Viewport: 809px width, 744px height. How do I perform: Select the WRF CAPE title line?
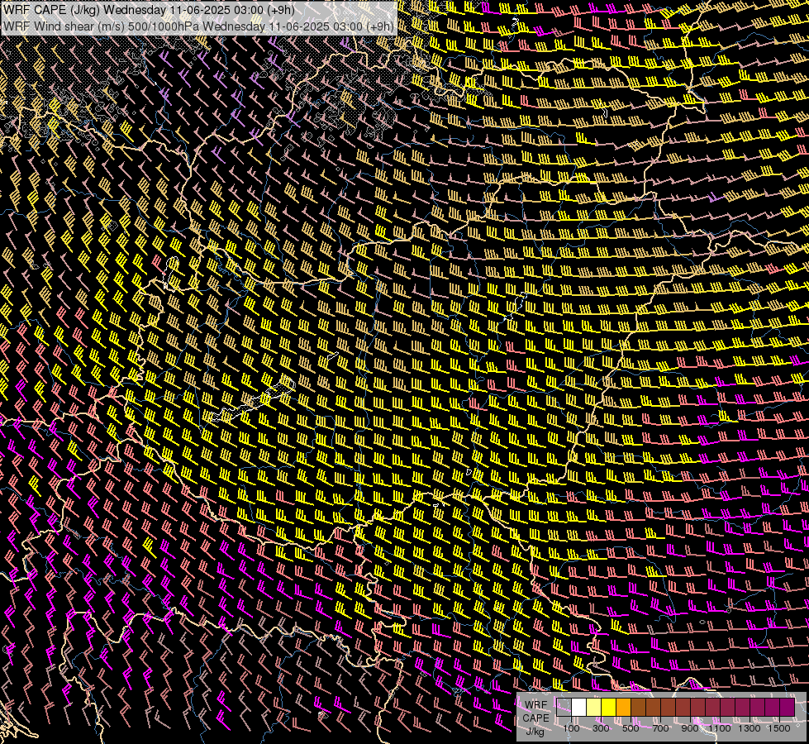point(149,10)
